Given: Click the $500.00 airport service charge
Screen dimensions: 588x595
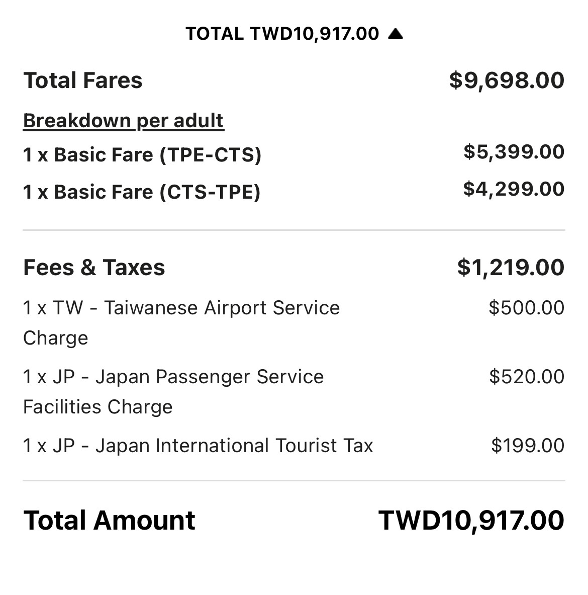Looking at the screenshot, I should pos(527,308).
